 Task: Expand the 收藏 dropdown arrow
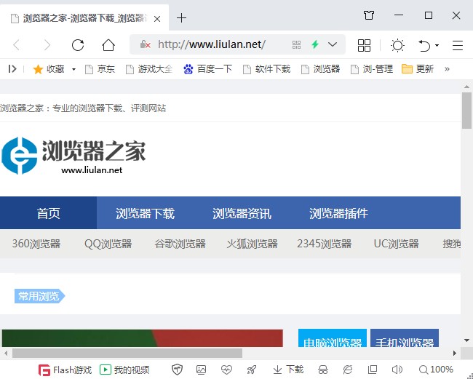tap(73, 69)
